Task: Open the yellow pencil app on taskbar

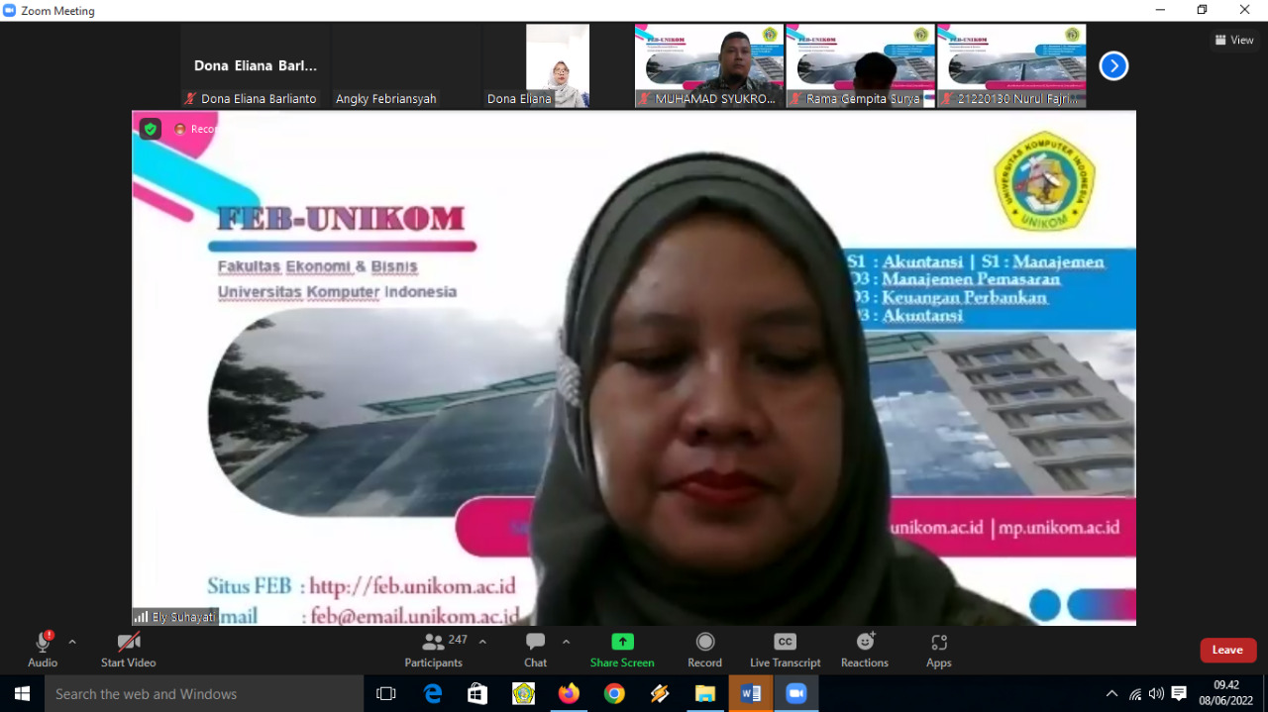Action: pyautogui.click(x=660, y=694)
